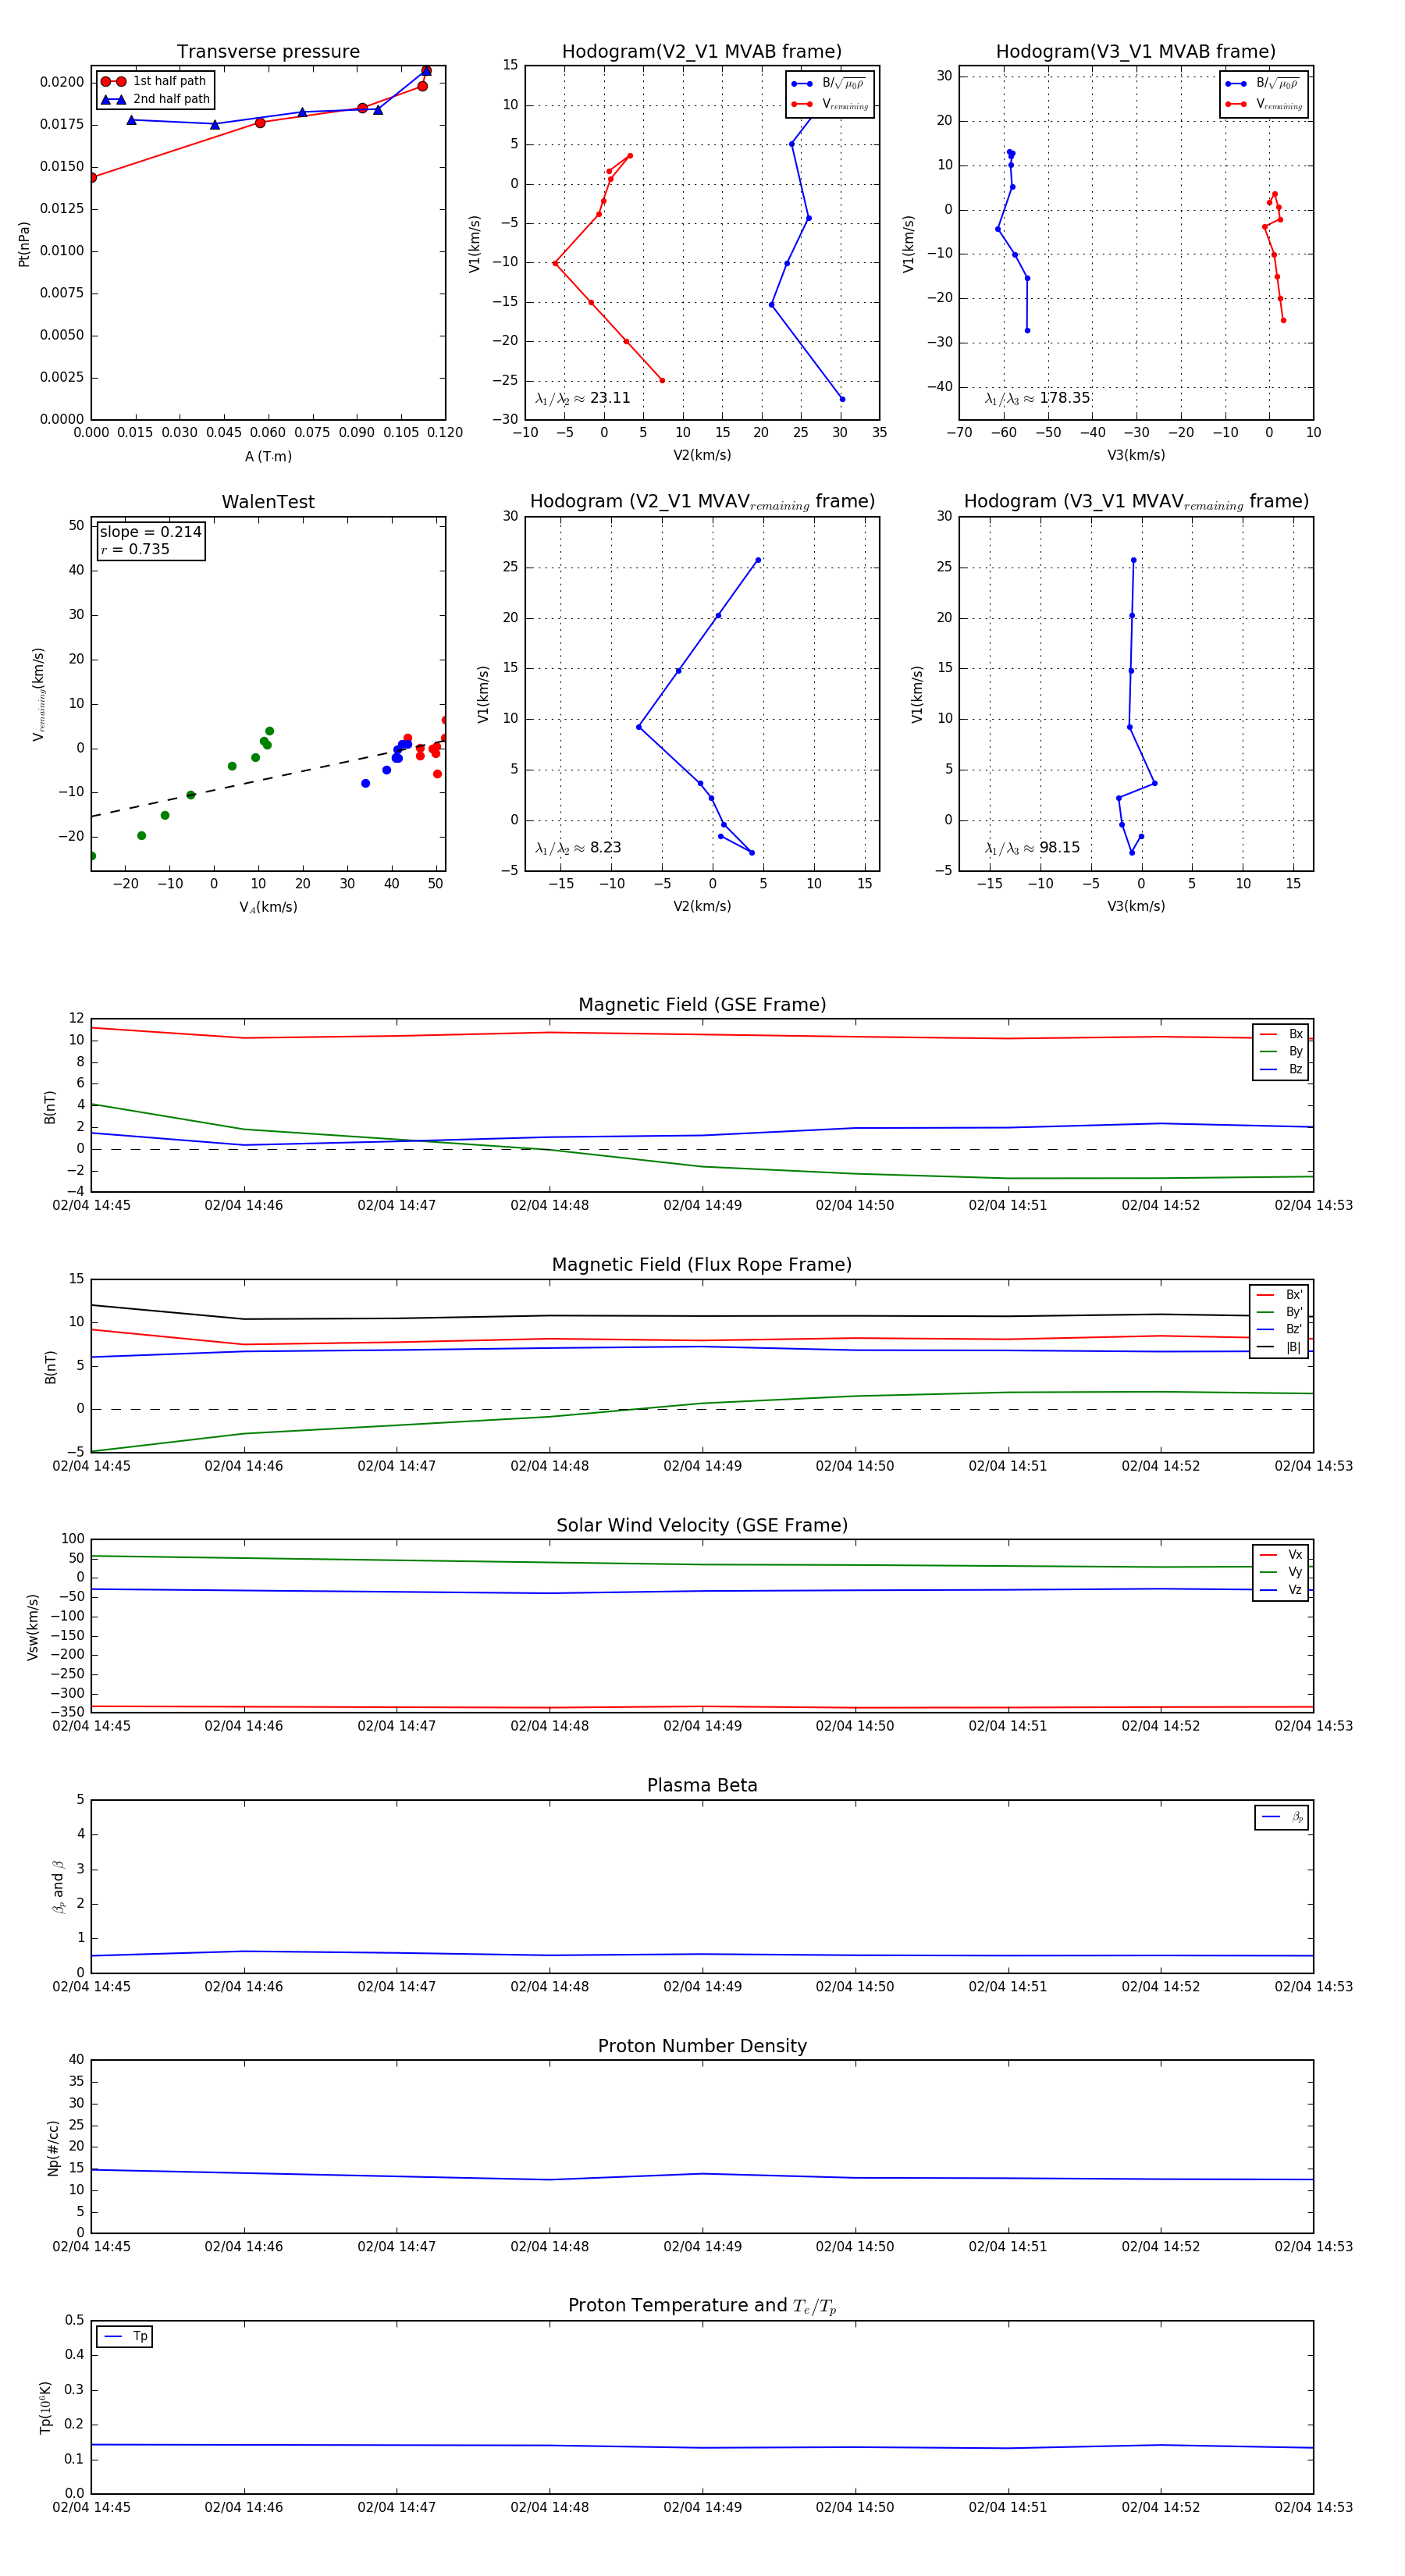Click 'V remaining' legend entry in V3_V1 MVAB hodogram
The height and width of the screenshot is (2576, 1405).
1264,104
